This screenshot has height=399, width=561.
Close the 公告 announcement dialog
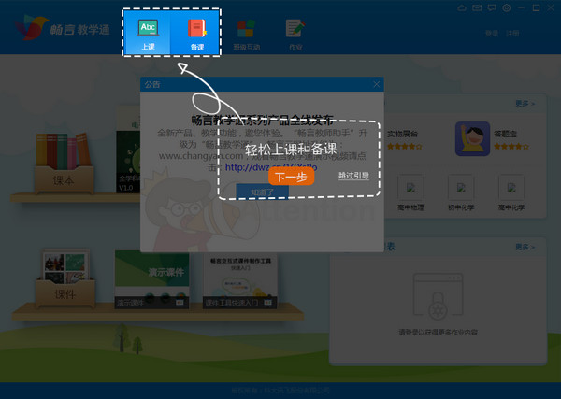[377, 84]
